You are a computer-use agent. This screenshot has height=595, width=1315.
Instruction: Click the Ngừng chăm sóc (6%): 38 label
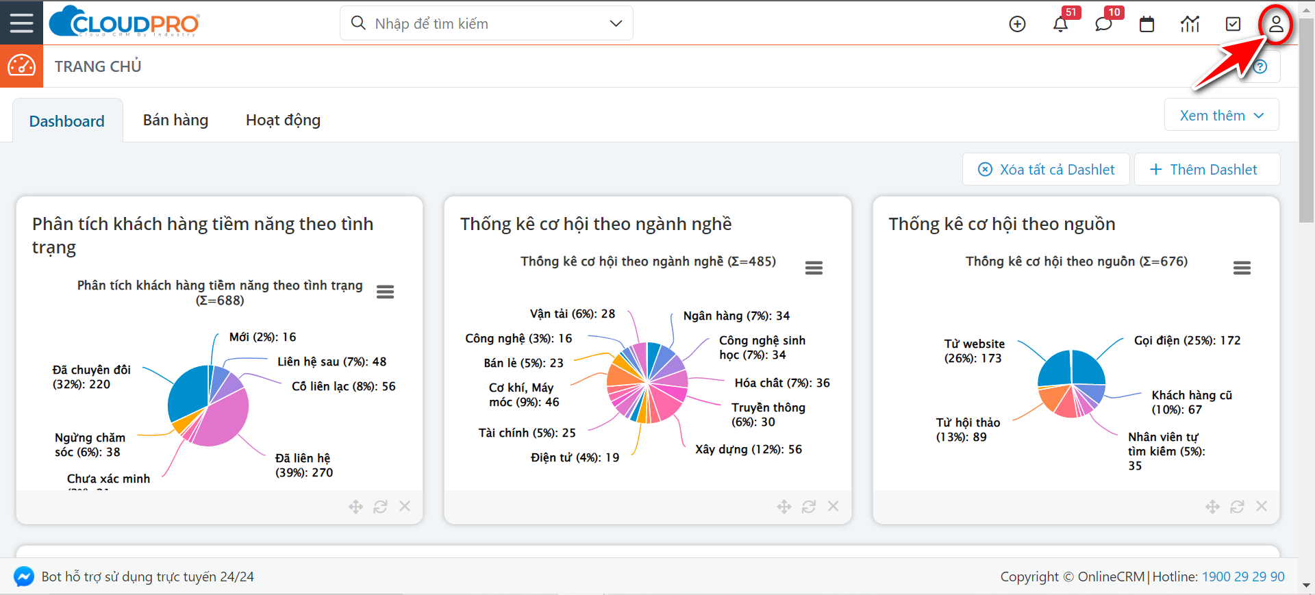coord(90,444)
